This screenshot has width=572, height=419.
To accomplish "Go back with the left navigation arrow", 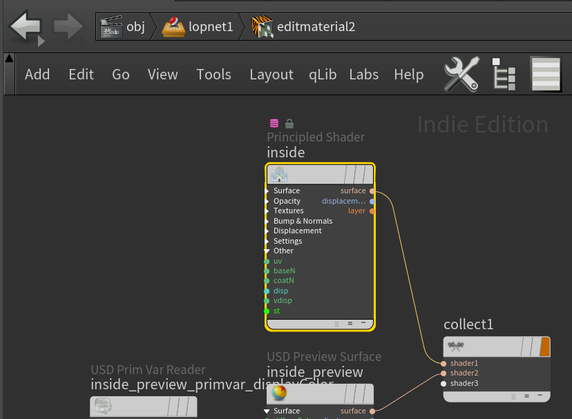I will (26, 26).
